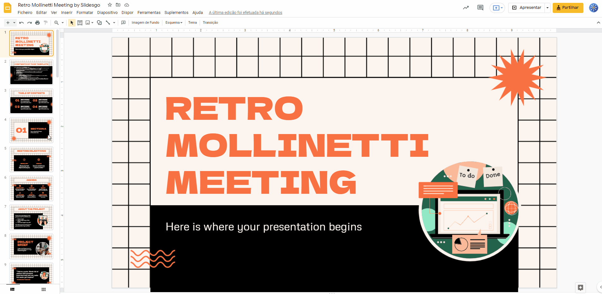The image size is (602, 294).
Task: Open Google Slides home logo
Action: [8, 8]
